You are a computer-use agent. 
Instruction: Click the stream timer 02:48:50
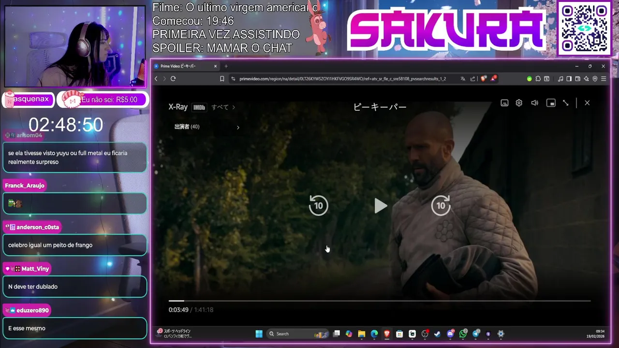[x=66, y=125]
